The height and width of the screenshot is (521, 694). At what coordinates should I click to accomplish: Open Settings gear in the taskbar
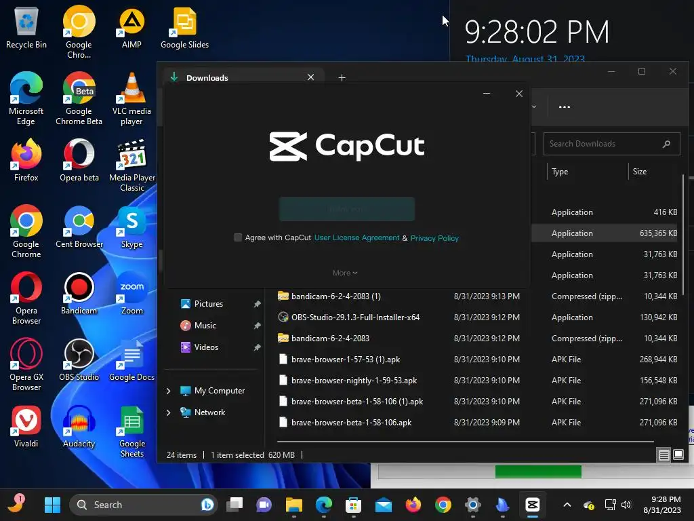472,505
